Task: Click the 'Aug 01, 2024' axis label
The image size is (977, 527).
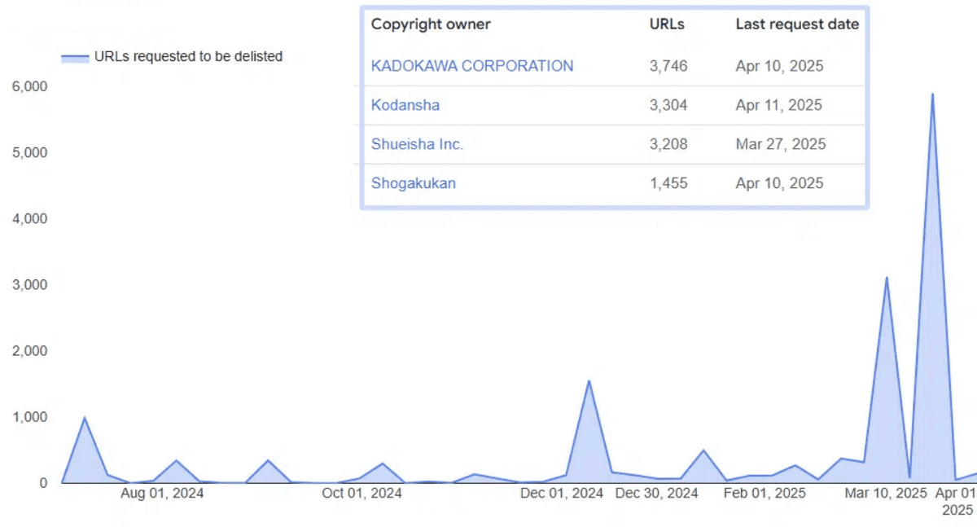Action: [162, 494]
